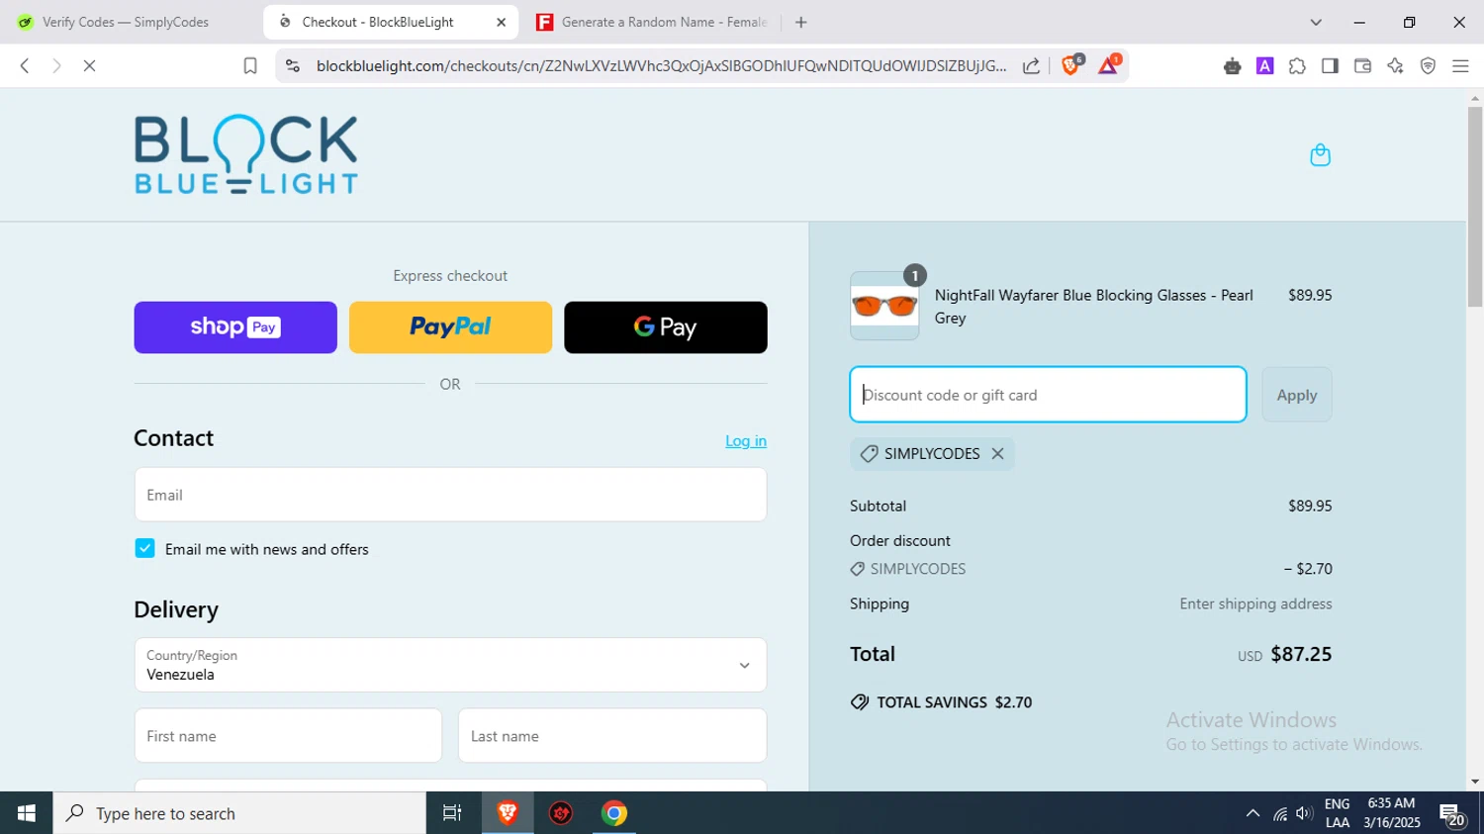Viewport: 1484px width, 834px height.
Task: Open Chrome from the taskbar
Action: [x=614, y=813]
